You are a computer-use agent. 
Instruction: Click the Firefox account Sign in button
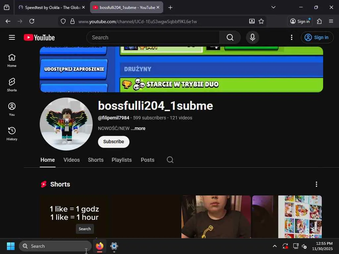pos(300,21)
